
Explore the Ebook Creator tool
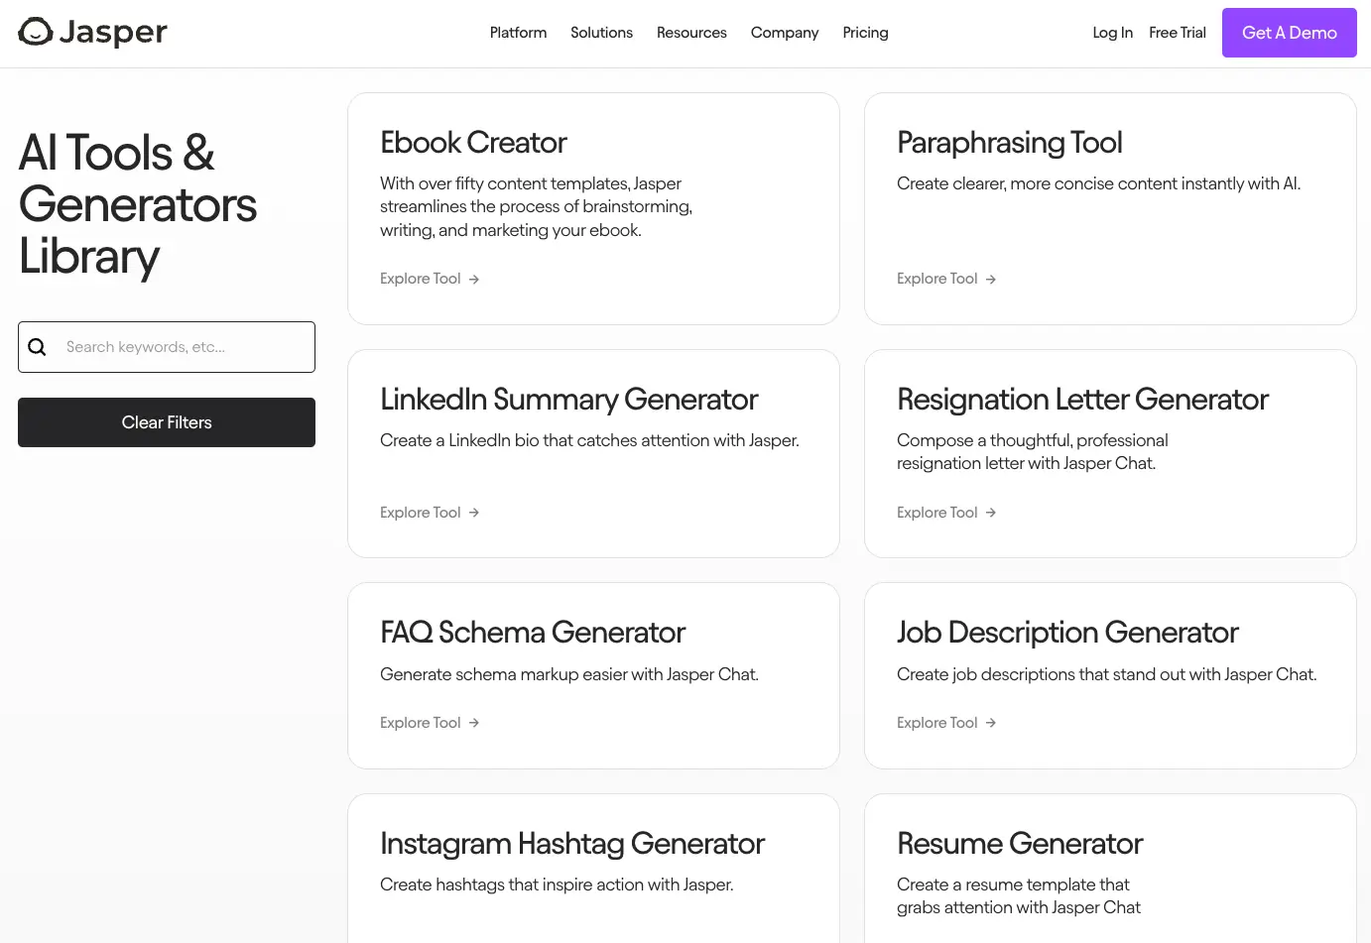(430, 279)
